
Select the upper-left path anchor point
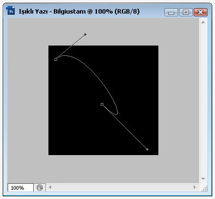pos(56,59)
